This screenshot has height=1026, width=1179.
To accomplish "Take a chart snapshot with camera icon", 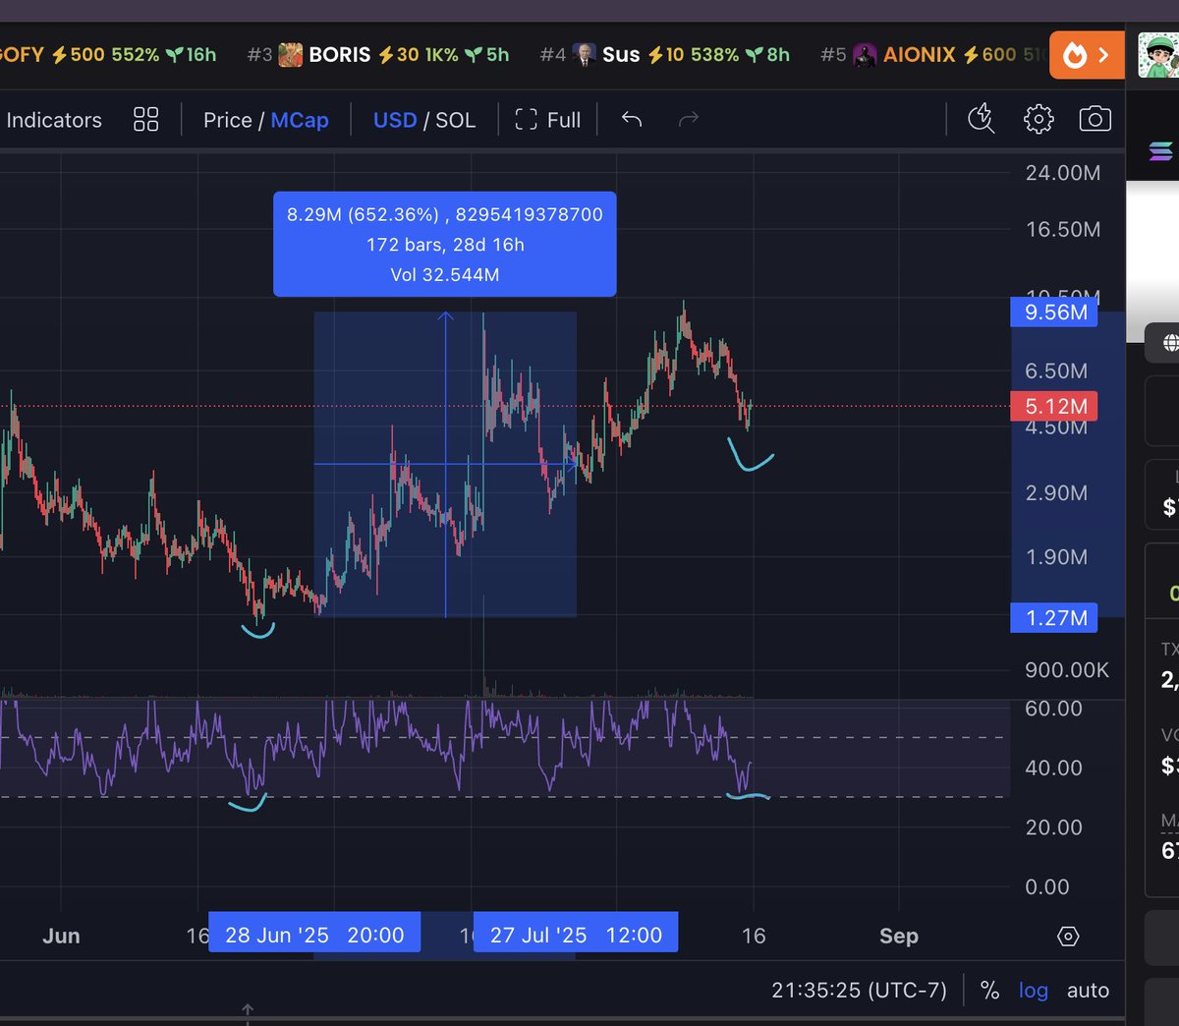I will coord(1095,119).
